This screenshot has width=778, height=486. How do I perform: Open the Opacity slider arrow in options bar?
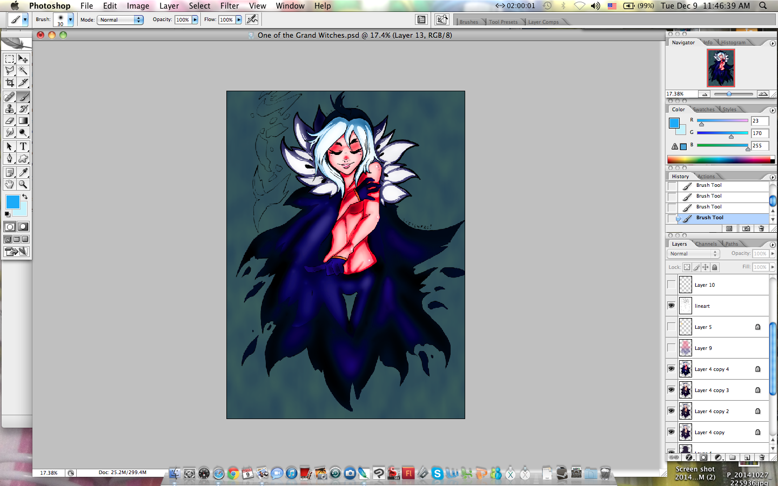coord(195,20)
